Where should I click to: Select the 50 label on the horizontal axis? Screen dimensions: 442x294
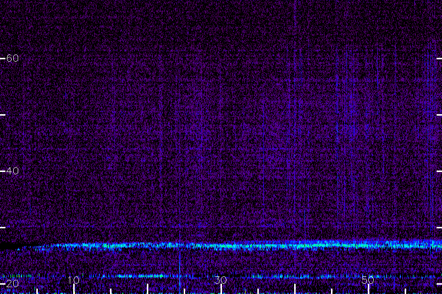coord(368,280)
